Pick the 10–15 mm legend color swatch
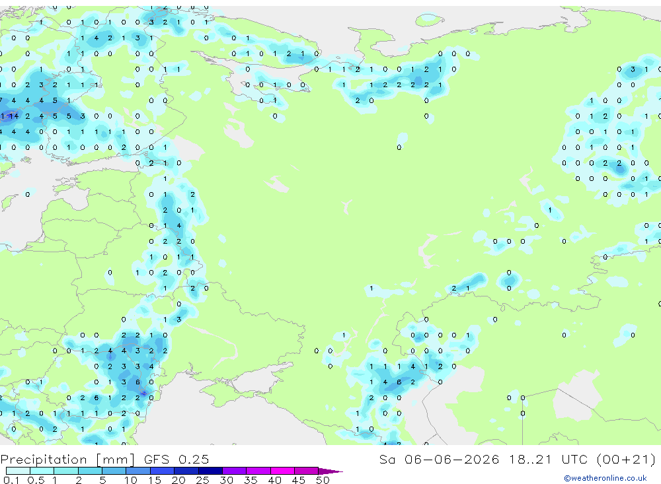Screen dimensions: 661x484 click(x=138, y=471)
